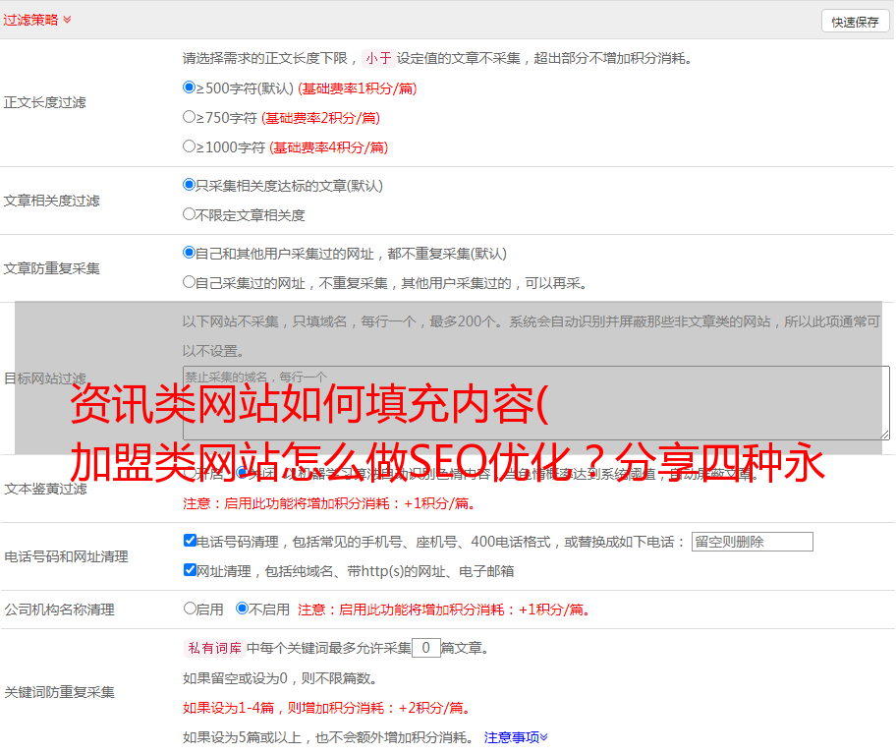The image size is (896, 755).
Task: Expand the 注意事项 link
Action: pos(516,737)
